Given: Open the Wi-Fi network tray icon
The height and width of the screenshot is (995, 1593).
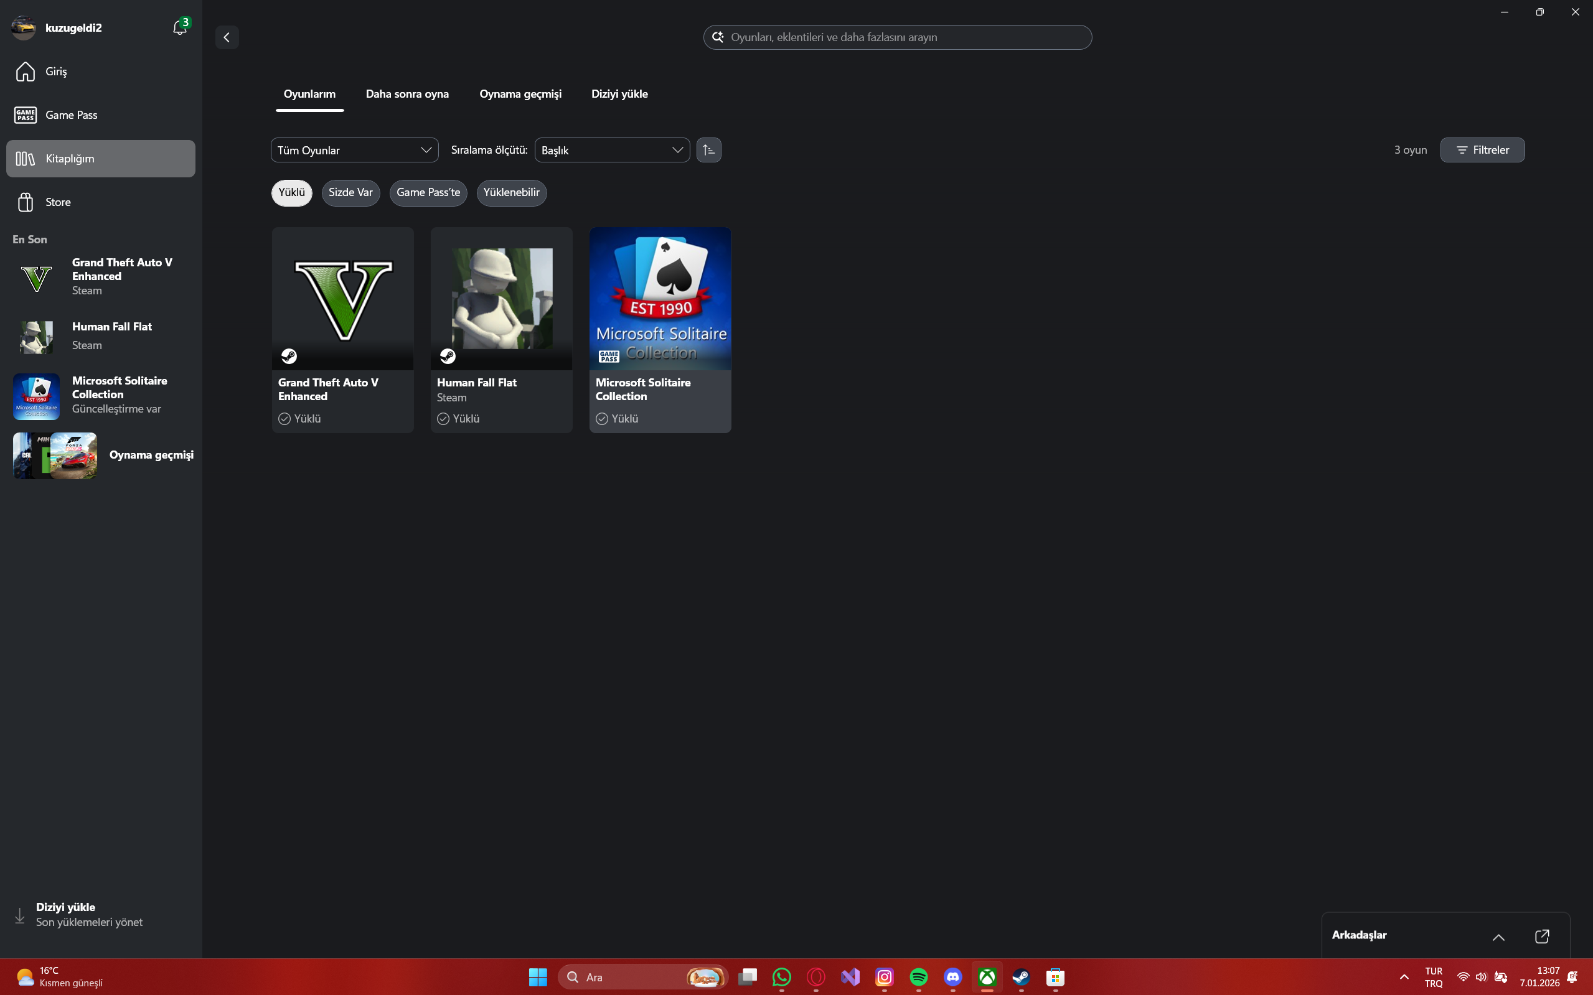Looking at the screenshot, I should coord(1463,977).
